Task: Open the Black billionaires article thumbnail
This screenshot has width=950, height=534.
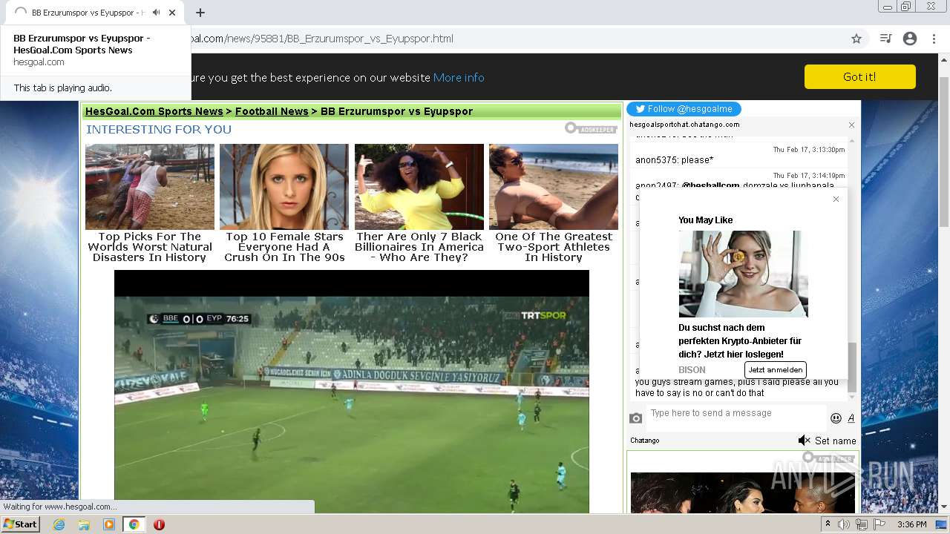Action: point(419,187)
